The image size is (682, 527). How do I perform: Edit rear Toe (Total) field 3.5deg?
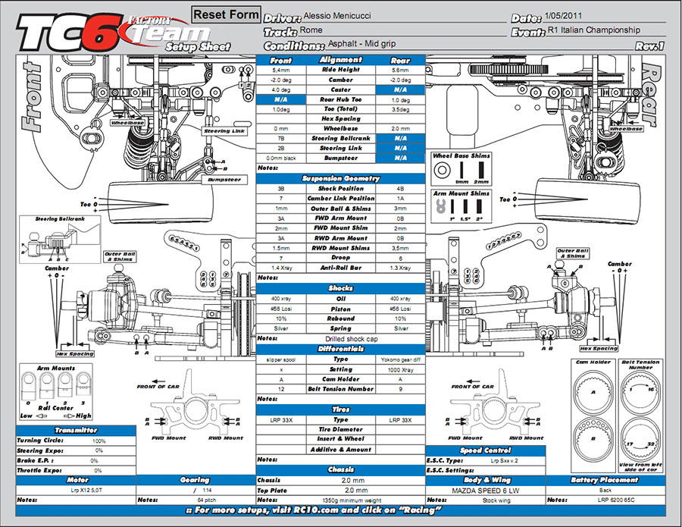point(400,110)
